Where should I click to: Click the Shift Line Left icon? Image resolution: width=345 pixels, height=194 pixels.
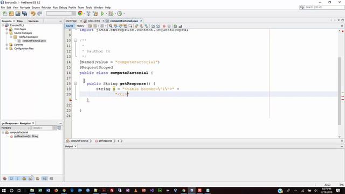pyautogui.click(x=153, y=26)
